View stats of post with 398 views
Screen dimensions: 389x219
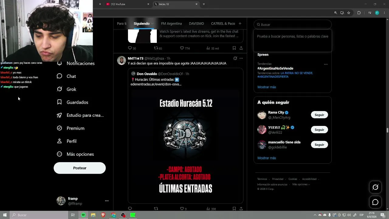211,209
